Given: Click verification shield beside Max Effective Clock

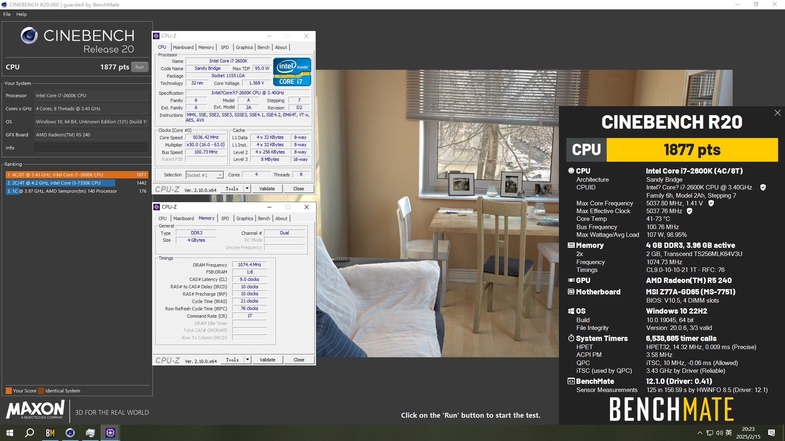Looking at the screenshot, I should [689, 211].
